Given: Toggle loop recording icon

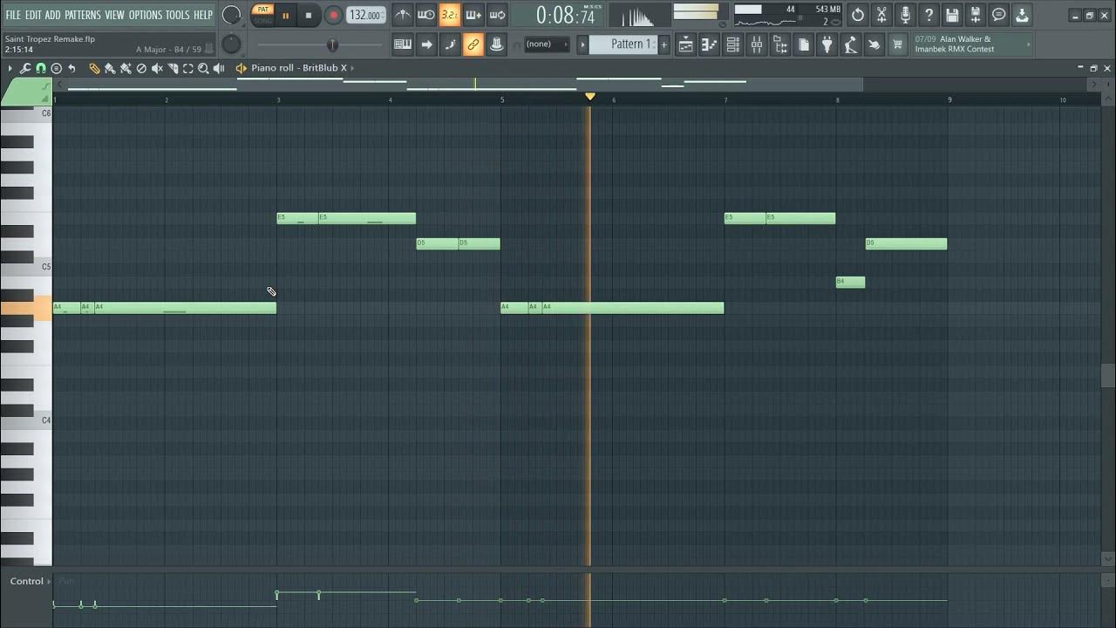Looking at the screenshot, I should [x=497, y=15].
